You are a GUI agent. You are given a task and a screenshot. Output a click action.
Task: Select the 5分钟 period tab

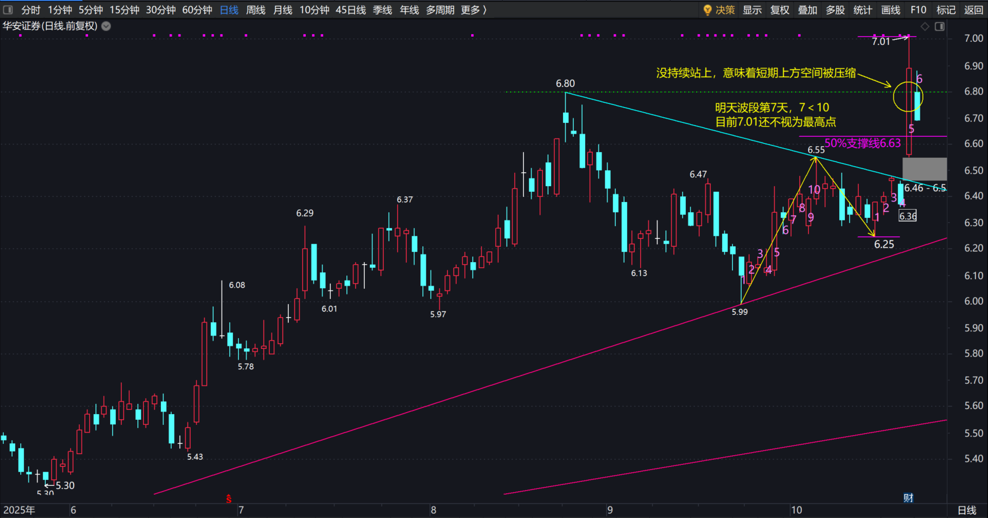click(91, 10)
